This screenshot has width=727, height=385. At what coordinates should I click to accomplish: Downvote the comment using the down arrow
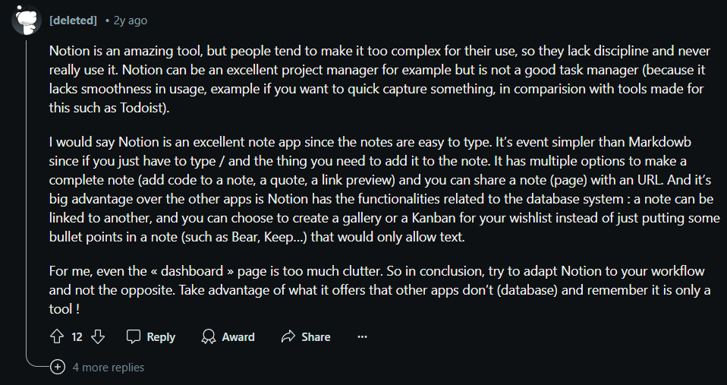[98, 336]
